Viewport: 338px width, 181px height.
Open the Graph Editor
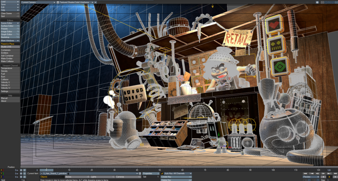pos(10,34)
